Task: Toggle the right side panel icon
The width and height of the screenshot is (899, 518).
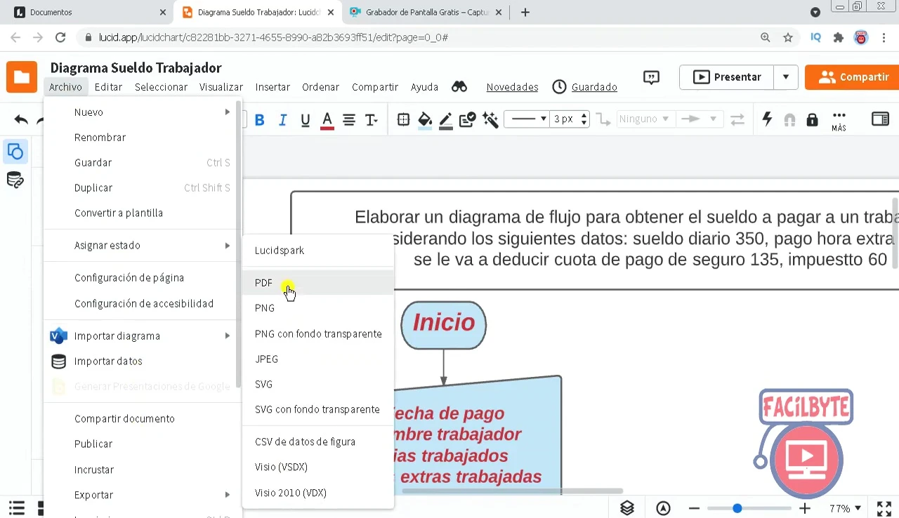Action: (x=880, y=119)
